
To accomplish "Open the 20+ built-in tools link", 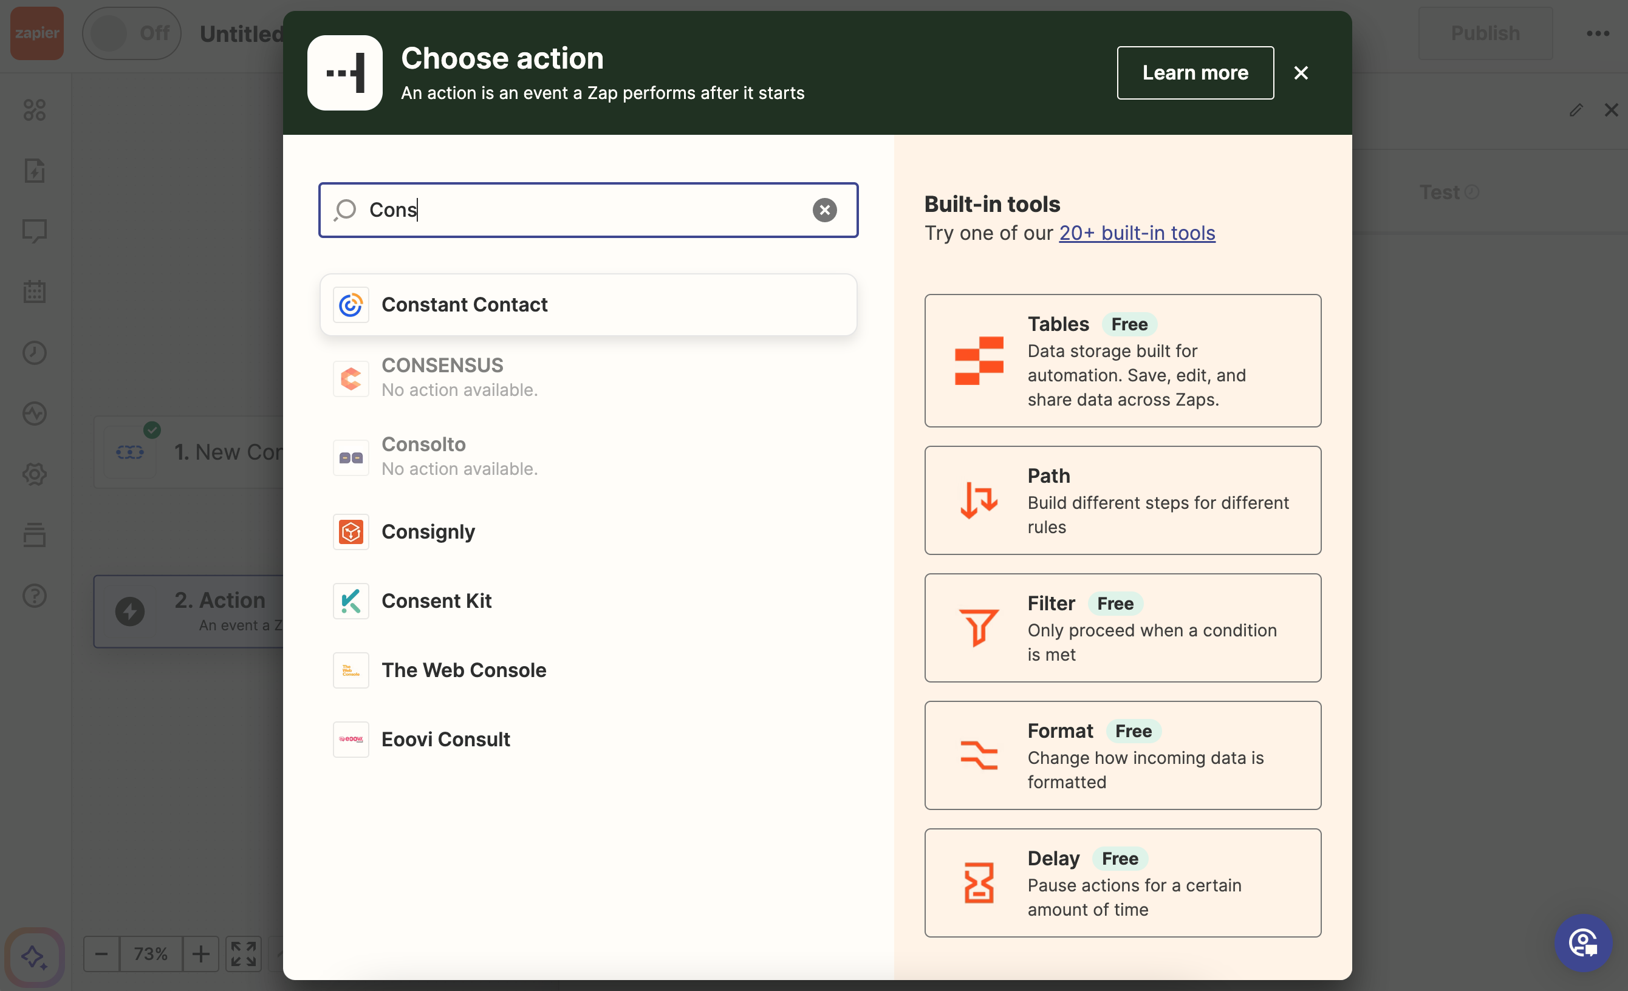I will [1137, 233].
